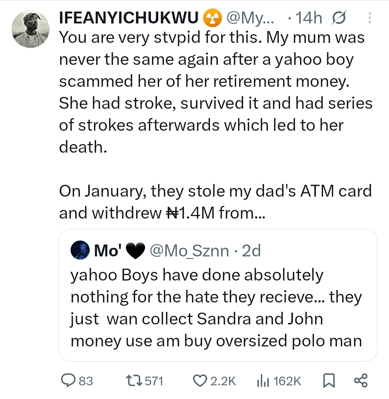The image size is (389, 399).
Task: Open the @Mo_Sznn handle
Action: coord(189,251)
